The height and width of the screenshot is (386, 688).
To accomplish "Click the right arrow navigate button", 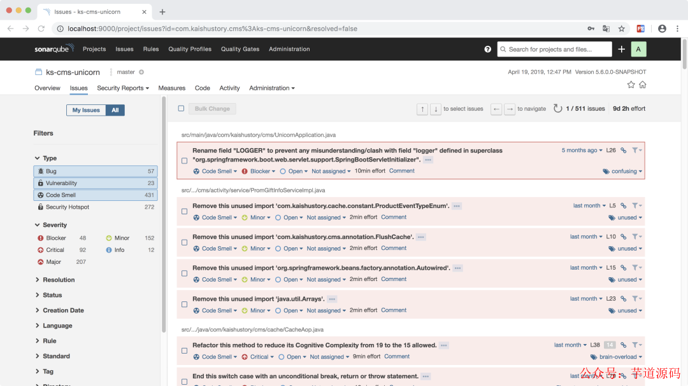I will coord(510,109).
